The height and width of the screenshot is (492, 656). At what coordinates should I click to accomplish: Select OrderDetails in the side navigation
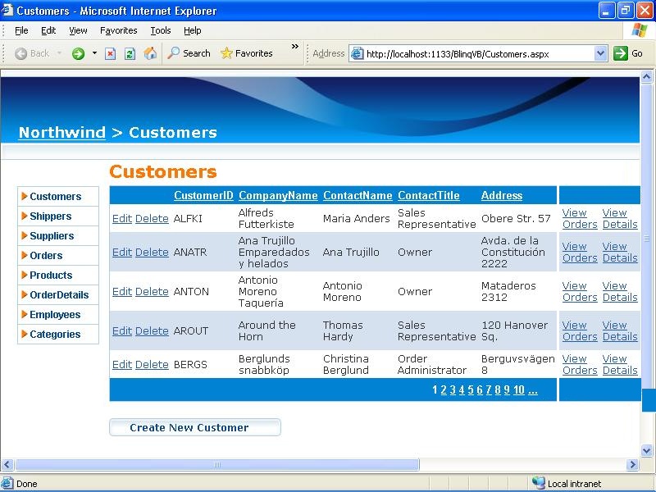point(58,294)
